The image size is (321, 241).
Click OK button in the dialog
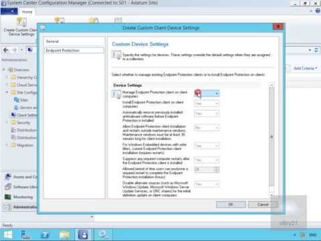click(x=231, y=204)
